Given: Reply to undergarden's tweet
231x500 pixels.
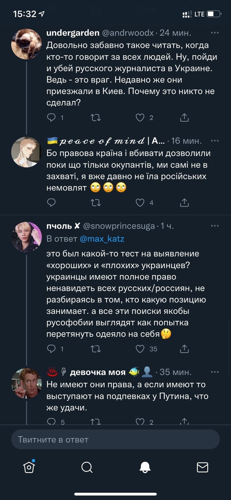Looking at the screenshot, I should (x=51, y=117).
